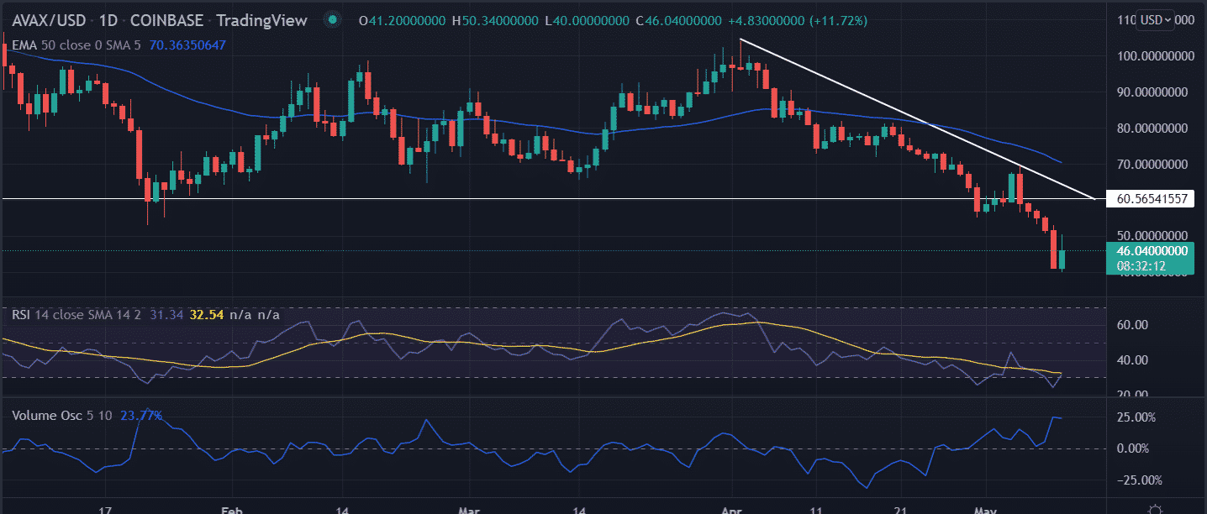Click the current price 46.04 label
The image size is (1207, 514).
(x=1156, y=250)
